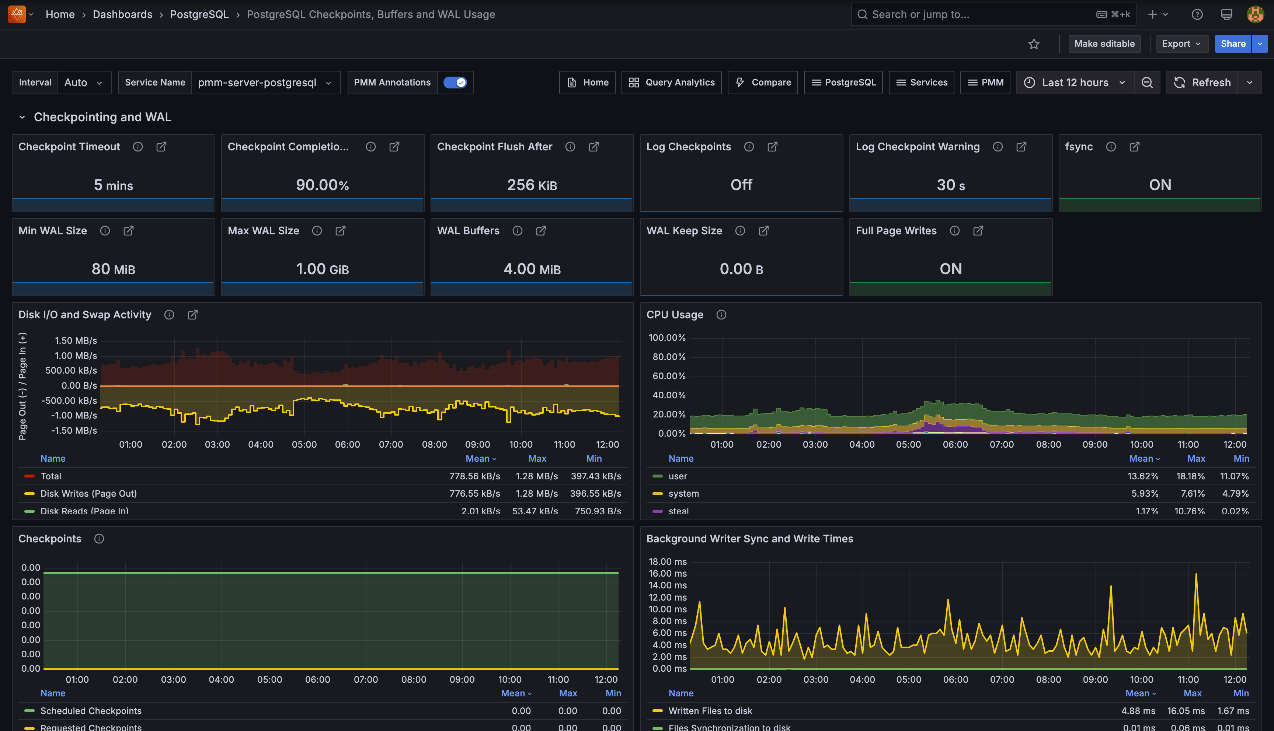Hide the Disk Writes (Page Out) series
The height and width of the screenshot is (731, 1274).
(x=88, y=493)
